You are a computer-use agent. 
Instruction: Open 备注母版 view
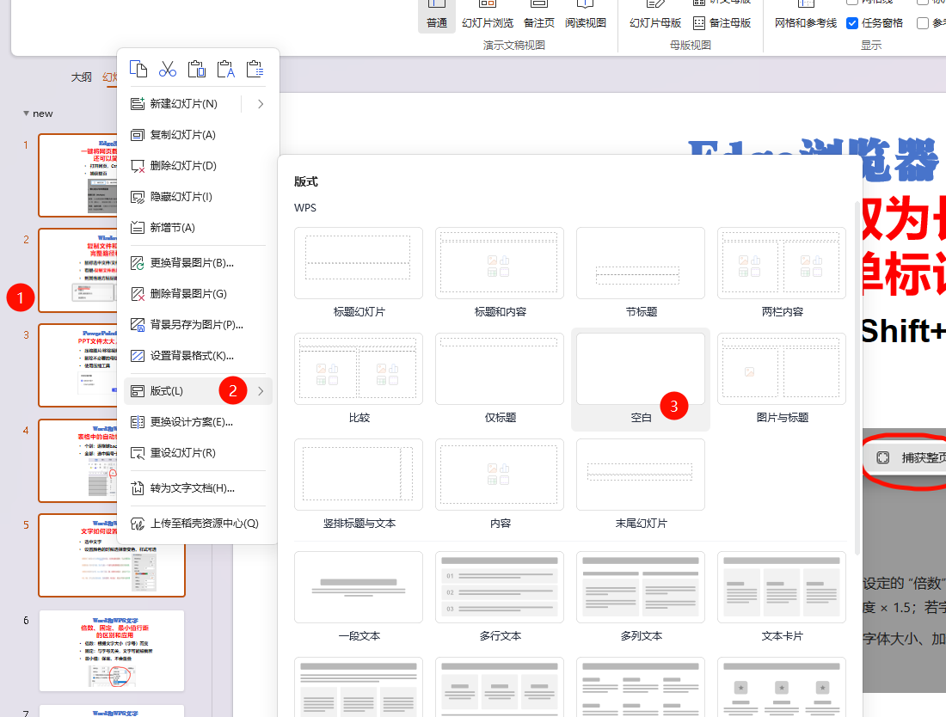722,23
